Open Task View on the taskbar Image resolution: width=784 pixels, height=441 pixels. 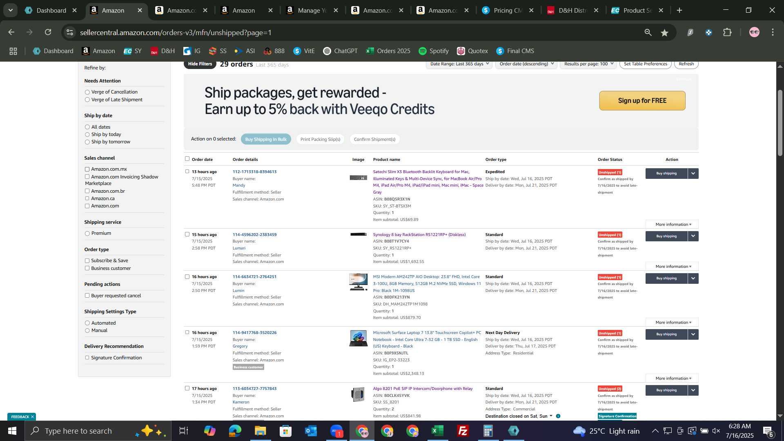[x=184, y=431]
